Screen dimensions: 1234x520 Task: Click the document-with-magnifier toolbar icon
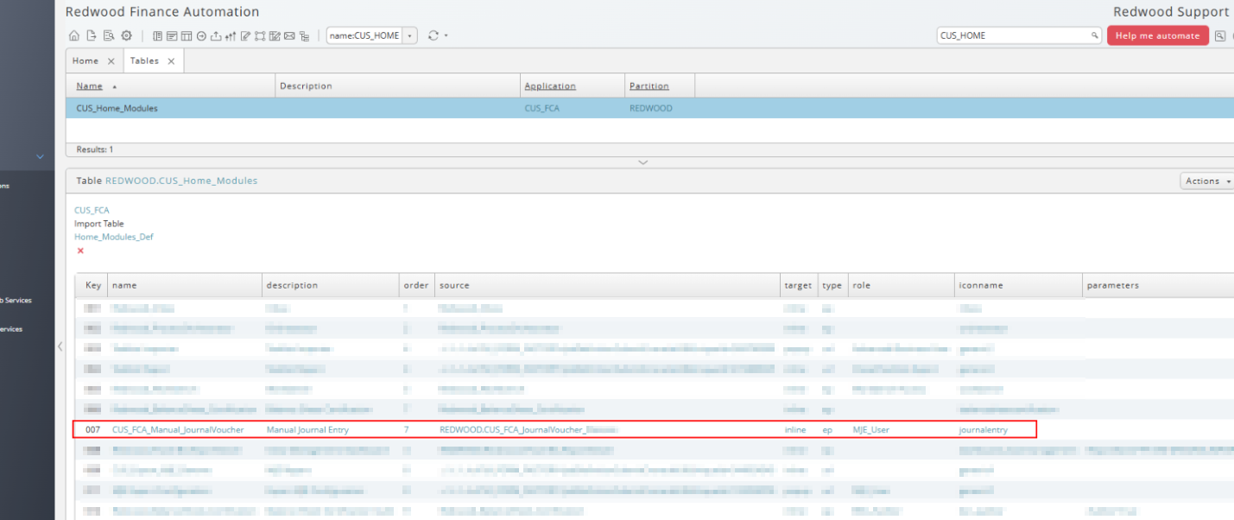109,35
